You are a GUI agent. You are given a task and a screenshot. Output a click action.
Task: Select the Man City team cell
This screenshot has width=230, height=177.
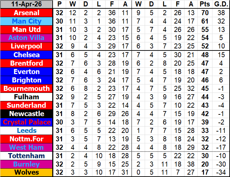[x=27, y=21]
